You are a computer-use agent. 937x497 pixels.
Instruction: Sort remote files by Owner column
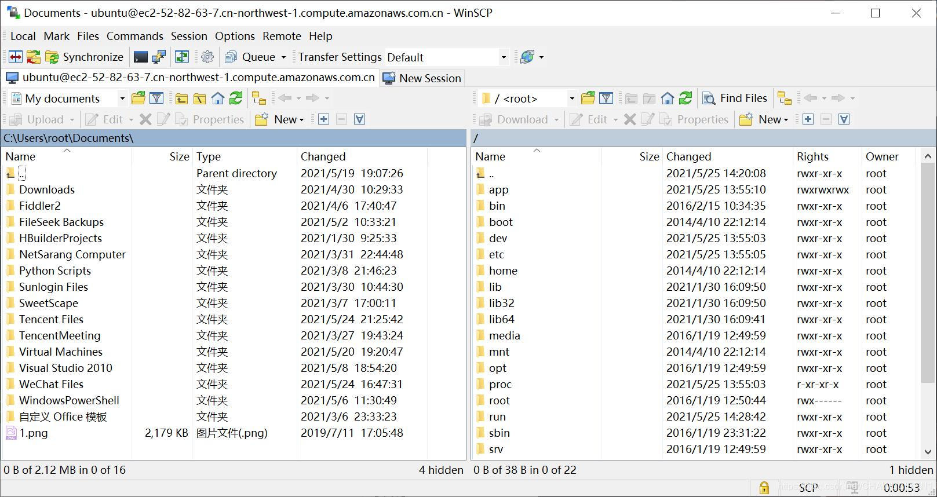888,156
